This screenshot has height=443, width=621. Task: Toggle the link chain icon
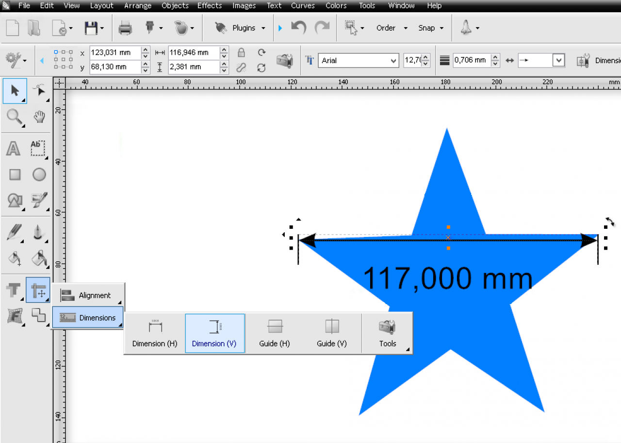click(241, 68)
